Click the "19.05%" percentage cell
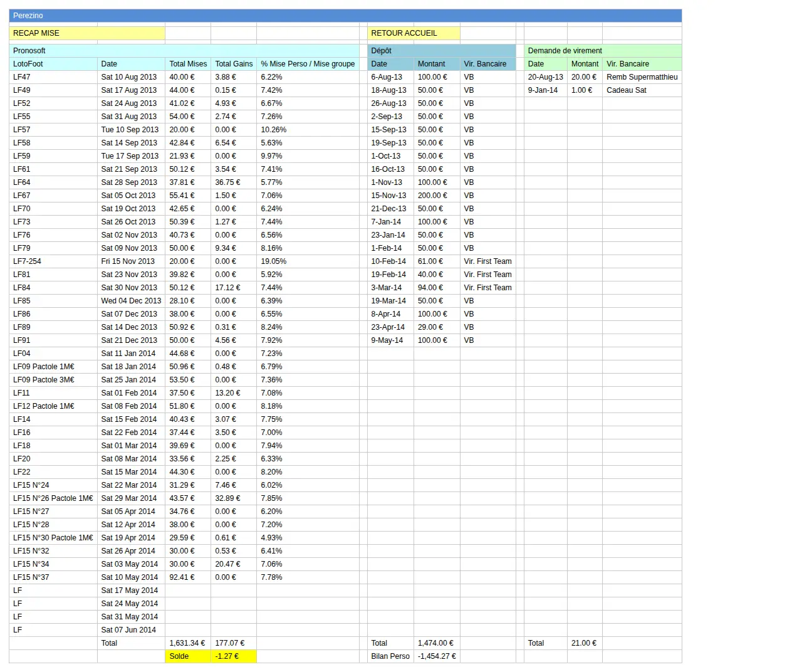The height and width of the screenshot is (672, 802). (308, 261)
